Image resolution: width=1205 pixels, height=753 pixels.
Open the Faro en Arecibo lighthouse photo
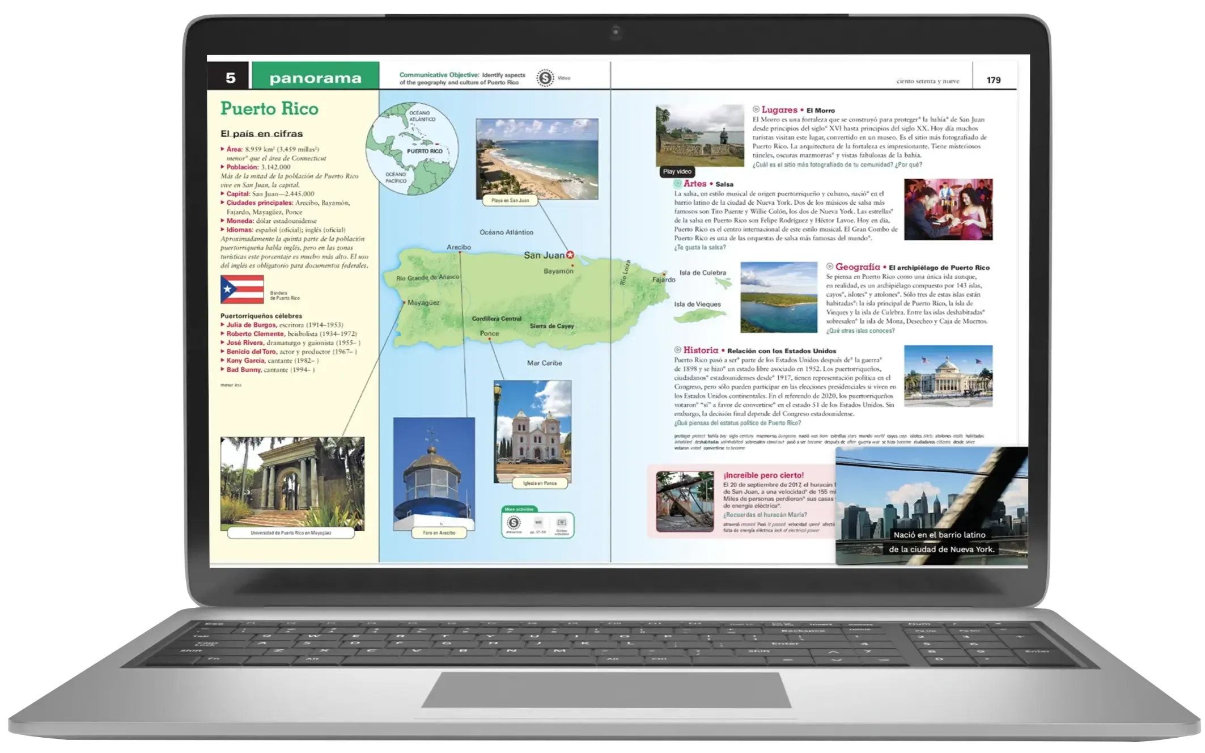(x=434, y=474)
